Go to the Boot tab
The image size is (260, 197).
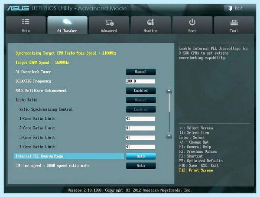pyautogui.click(x=192, y=25)
